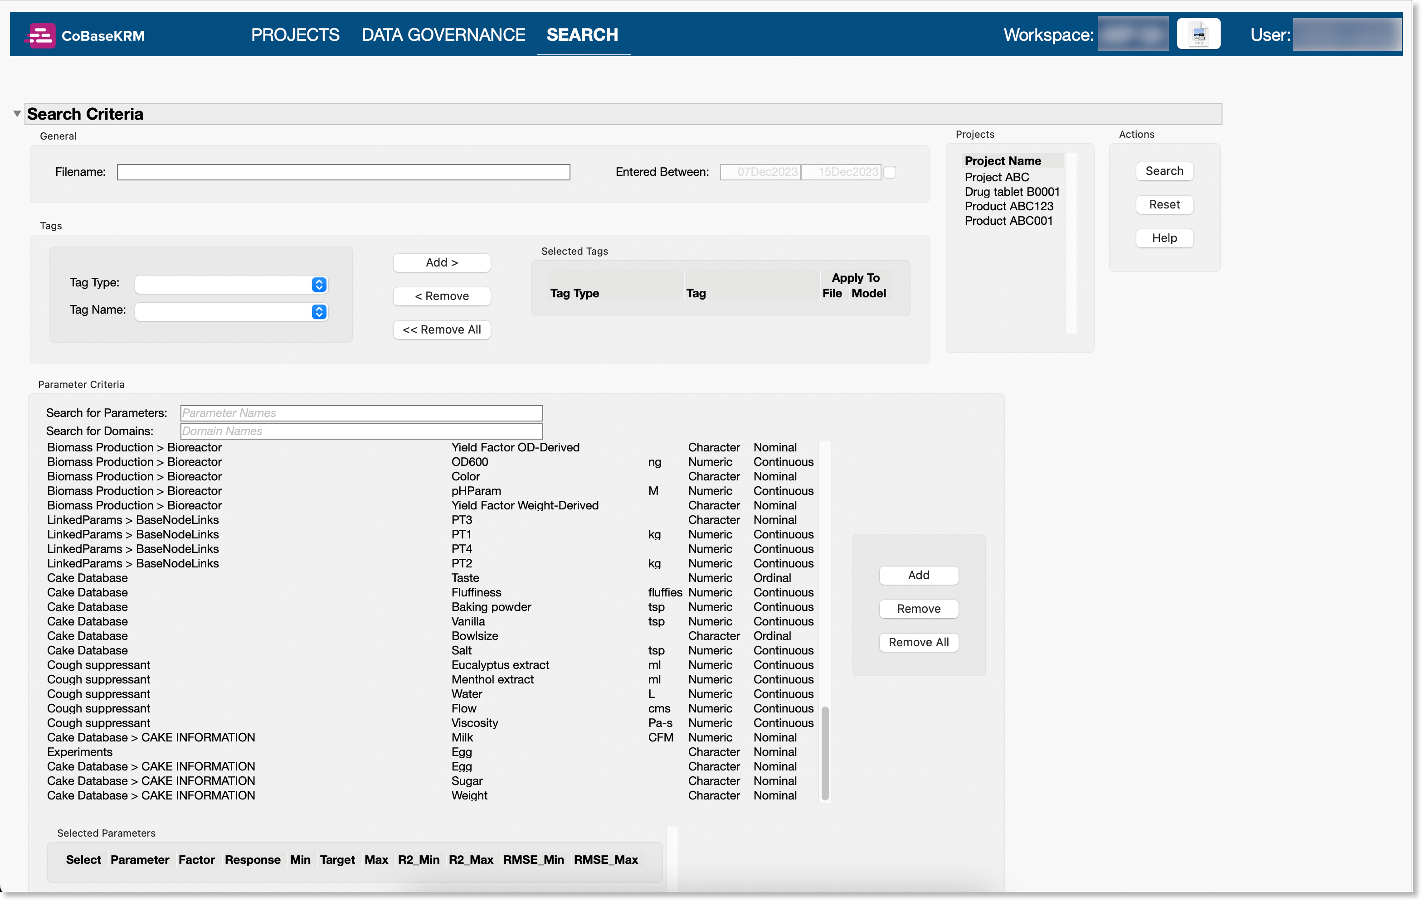Select the pHParam parameter row

pos(430,491)
